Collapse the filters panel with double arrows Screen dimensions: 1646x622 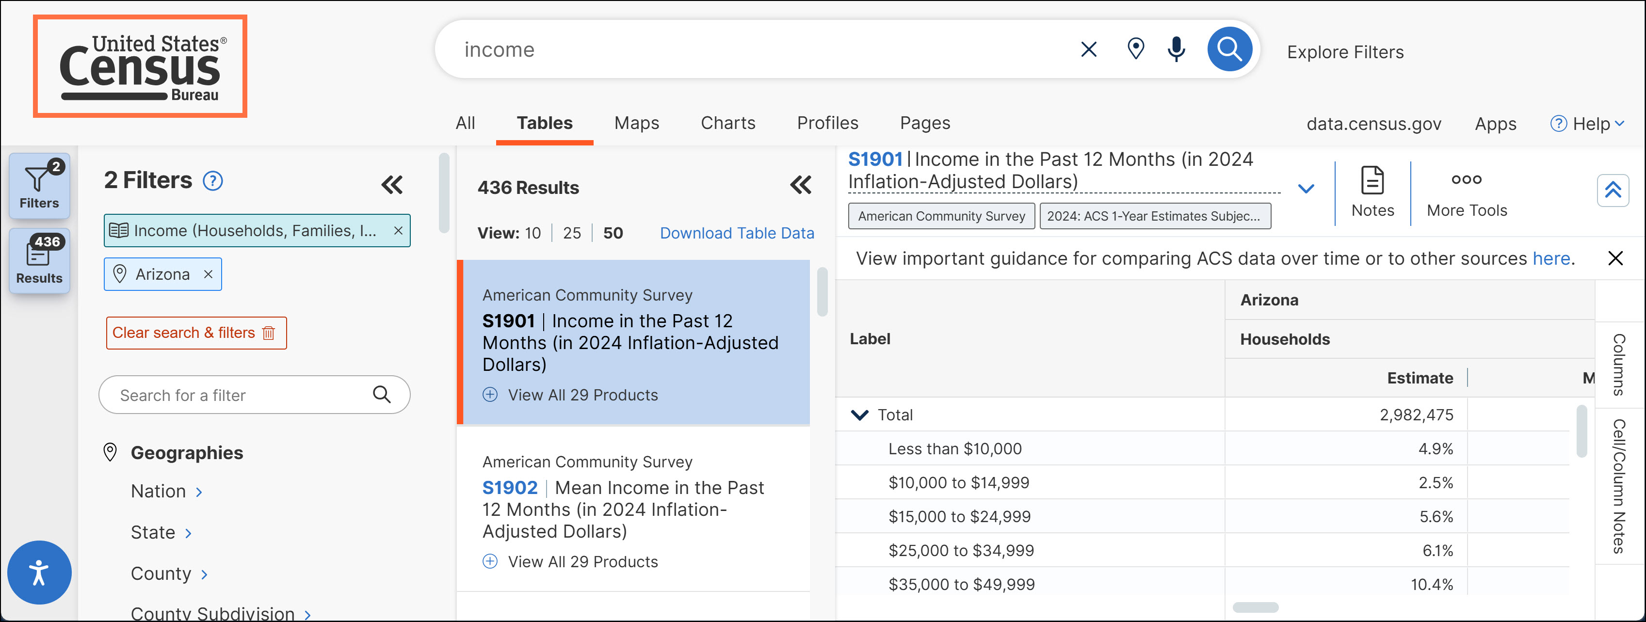tap(392, 185)
